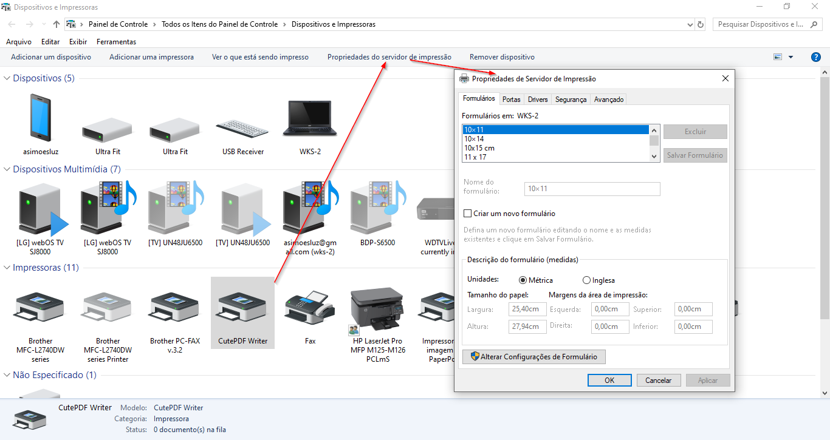Viewport: 830px width, 440px height.
Task: Open the view options dropdown arrow
Action: 791,57
